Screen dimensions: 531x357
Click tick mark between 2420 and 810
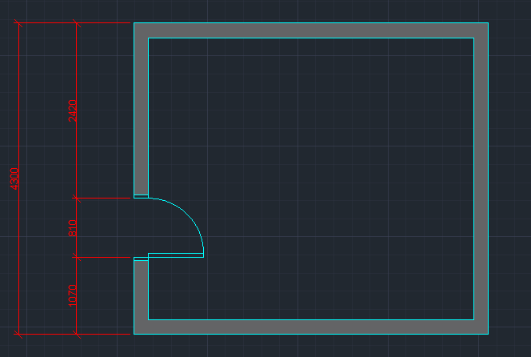[77, 198]
